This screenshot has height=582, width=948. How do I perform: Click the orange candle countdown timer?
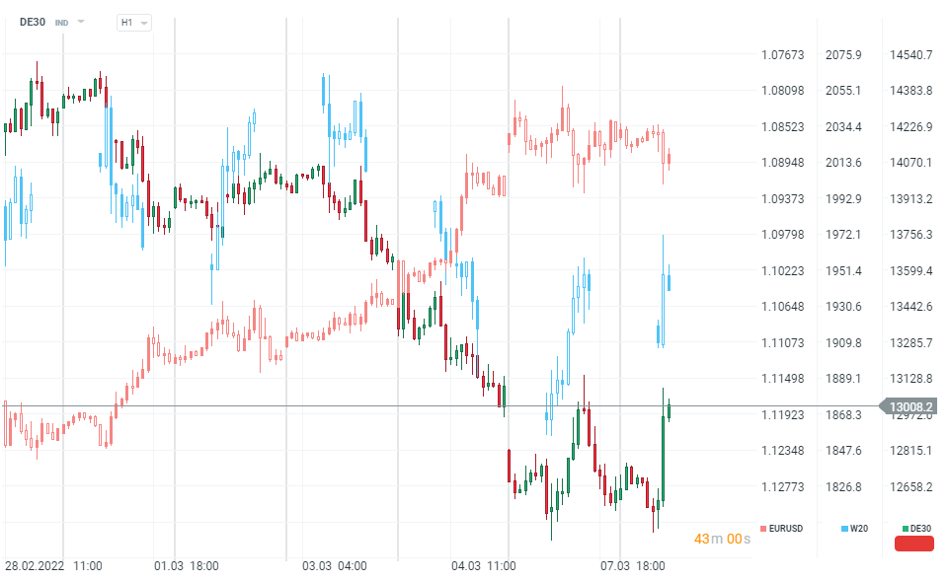coord(722,539)
